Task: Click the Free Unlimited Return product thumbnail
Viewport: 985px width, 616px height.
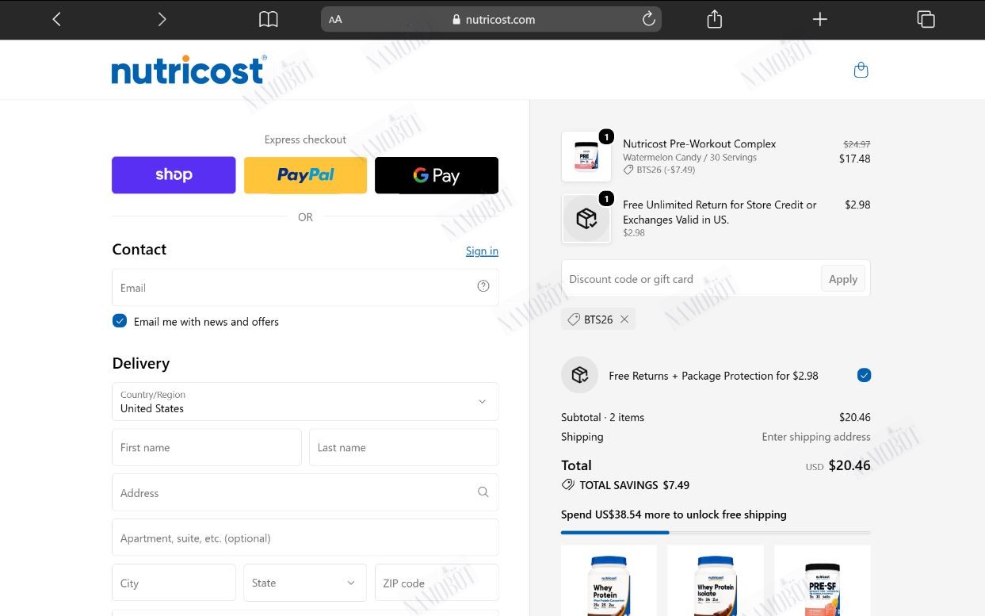Action: [x=586, y=219]
